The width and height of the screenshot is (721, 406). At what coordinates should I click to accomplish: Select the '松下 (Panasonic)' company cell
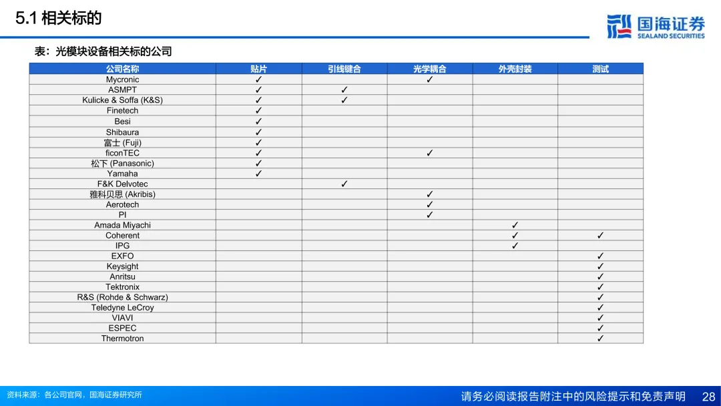(x=122, y=163)
